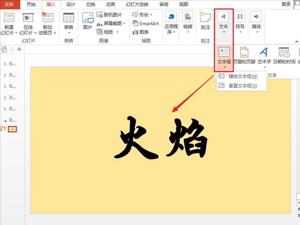Expand the first section in slide panel
The image size is (300, 225).
(x=5, y=64)
